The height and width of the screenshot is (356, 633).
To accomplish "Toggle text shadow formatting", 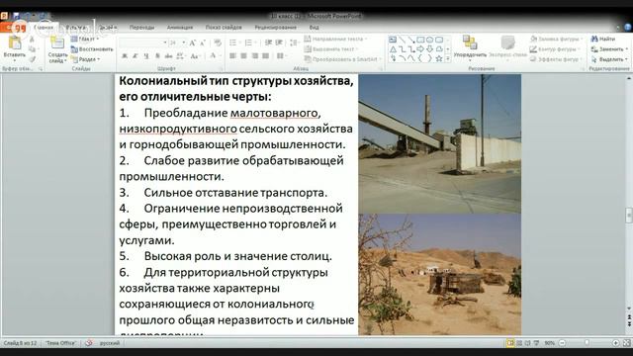I will [x=157, y=56].
